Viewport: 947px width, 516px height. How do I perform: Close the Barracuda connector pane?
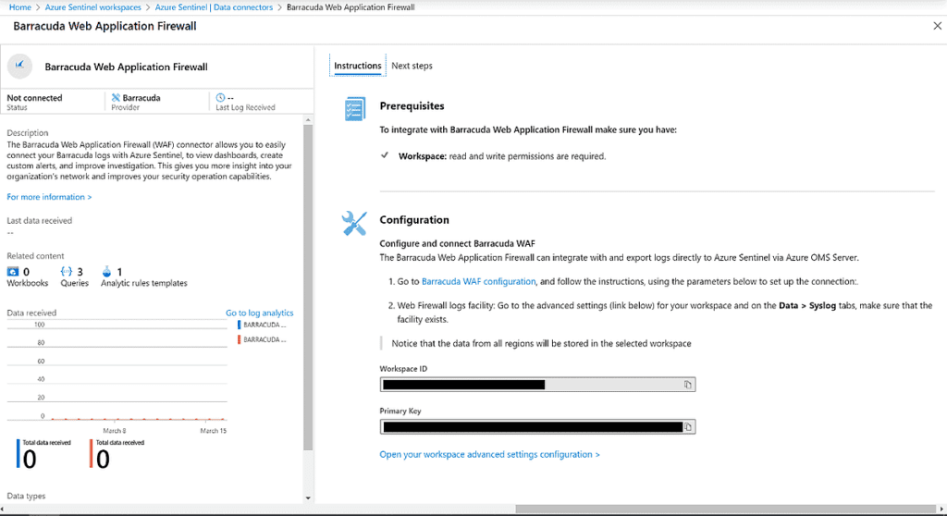pos(937,26)
